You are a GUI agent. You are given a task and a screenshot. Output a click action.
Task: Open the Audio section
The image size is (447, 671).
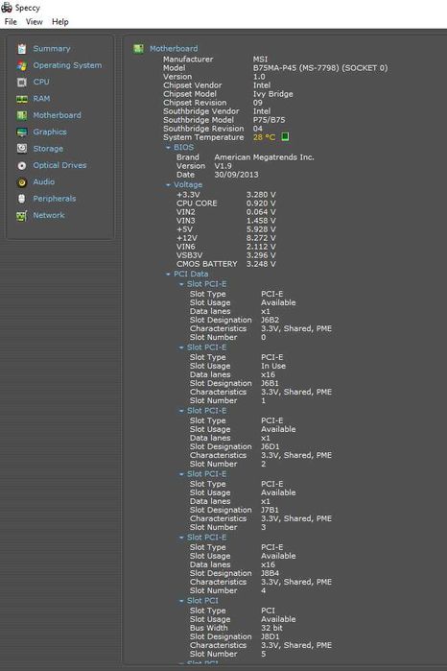click(43, 182)
